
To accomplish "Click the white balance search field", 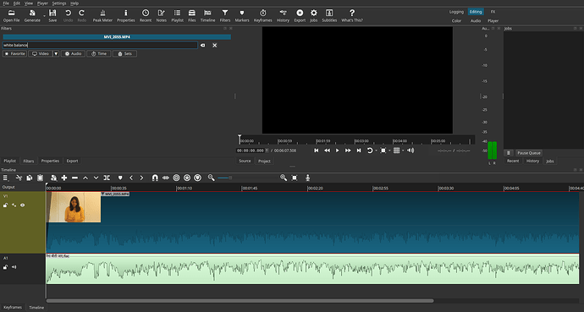I will [100, 46].
